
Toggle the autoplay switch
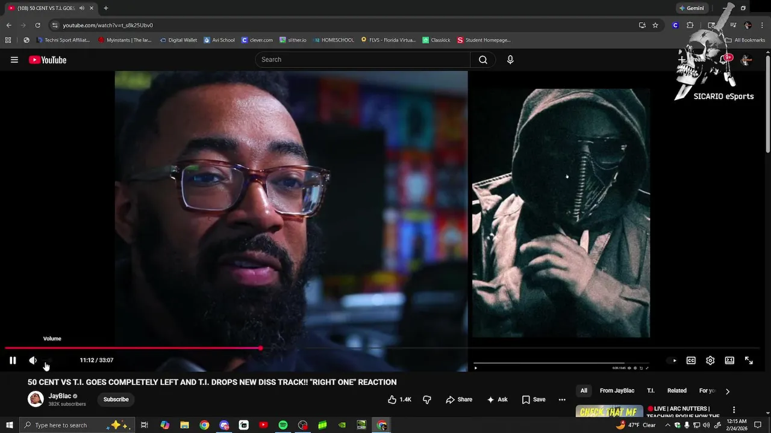click(672, 360)
